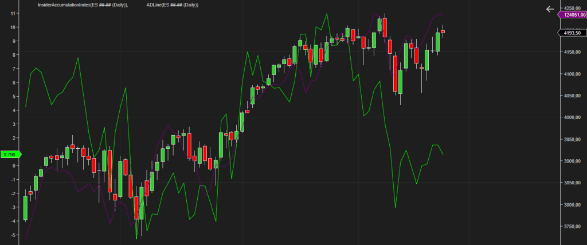Click the purple 124051,00 ADLine marker
The image size is (587, 245).
pos(572,14)
